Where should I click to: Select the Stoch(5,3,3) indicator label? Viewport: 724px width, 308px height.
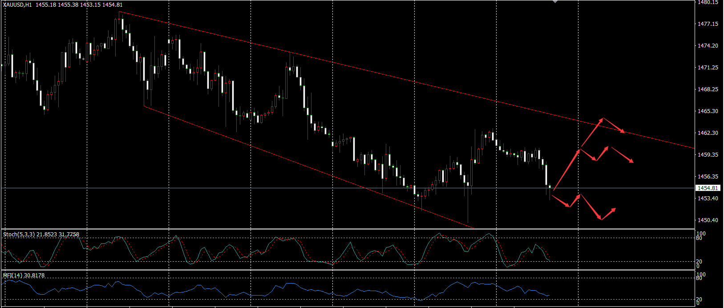tap(41, 234)
